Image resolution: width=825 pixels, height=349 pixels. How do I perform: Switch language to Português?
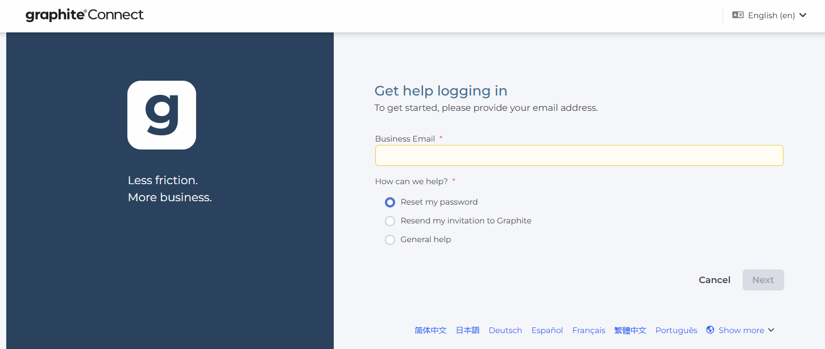pyautogui.click(x=676, y=330)
